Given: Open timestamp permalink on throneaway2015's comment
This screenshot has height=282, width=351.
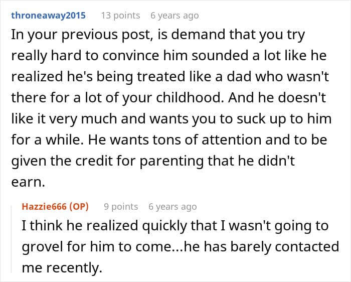Looking at the screenshot, I should point(174,15).
